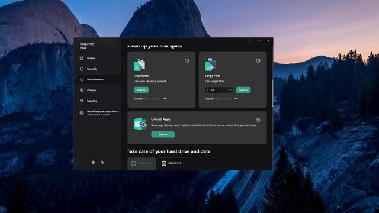This screenshot has height=213, width=379.
Task: Click the help icon on Large Files card
Action: click(258, 60)
